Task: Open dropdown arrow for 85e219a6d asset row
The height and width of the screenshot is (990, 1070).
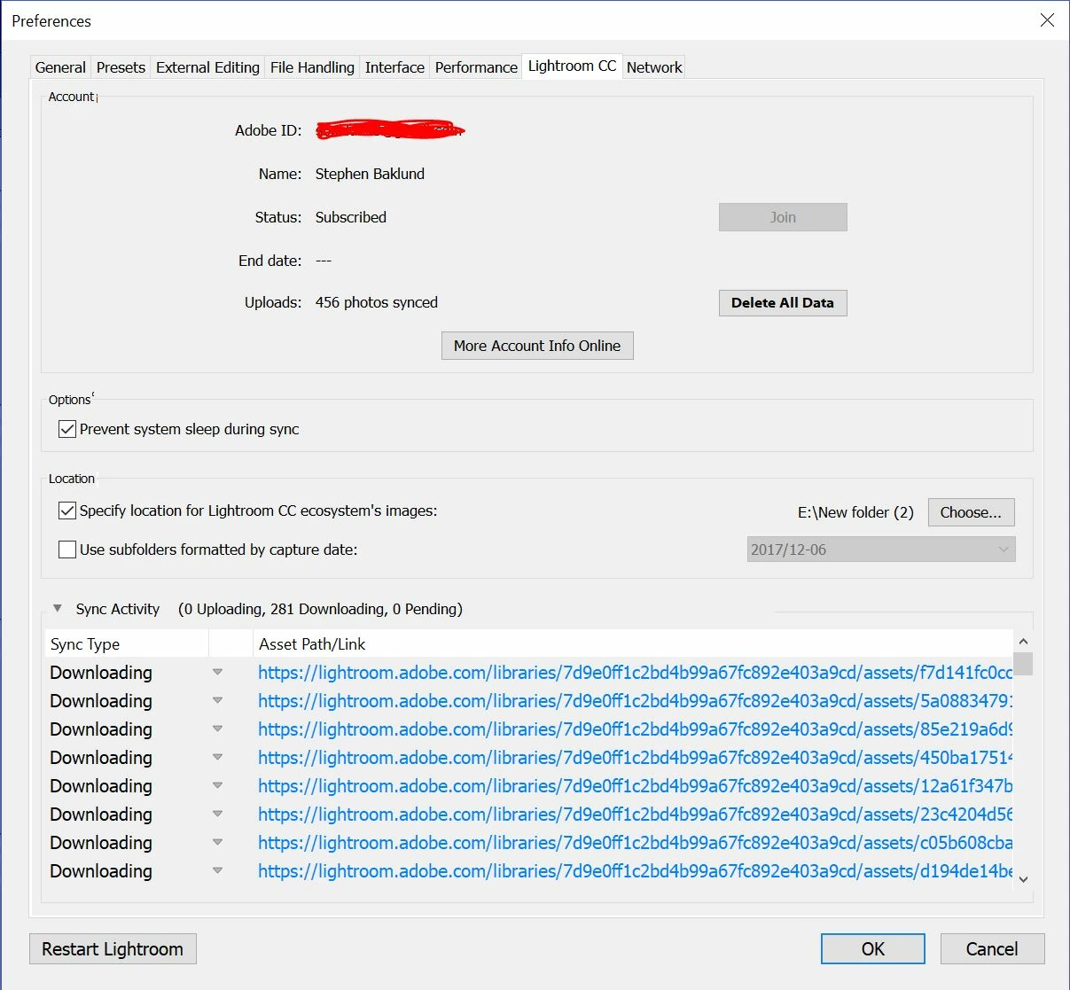Action: pyautogui.click(x=217, y=729)
